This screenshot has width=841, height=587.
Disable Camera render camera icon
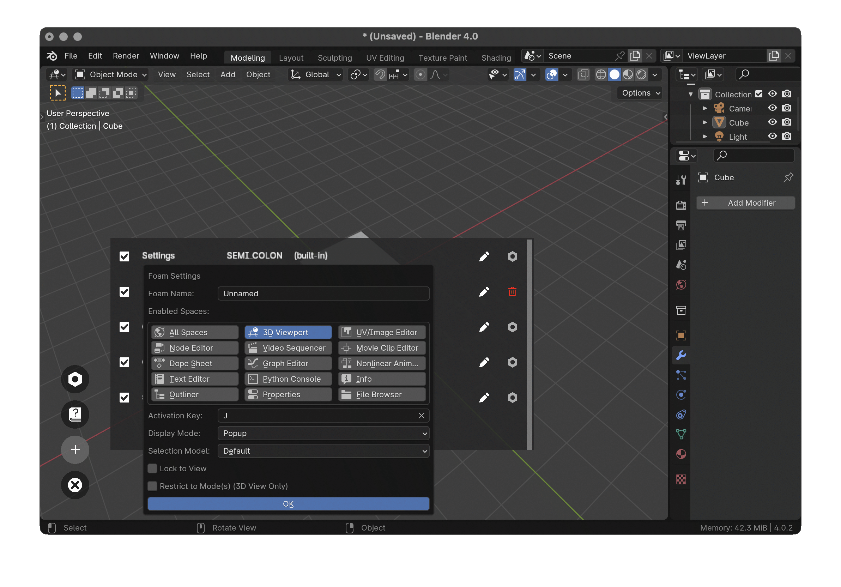786,108
